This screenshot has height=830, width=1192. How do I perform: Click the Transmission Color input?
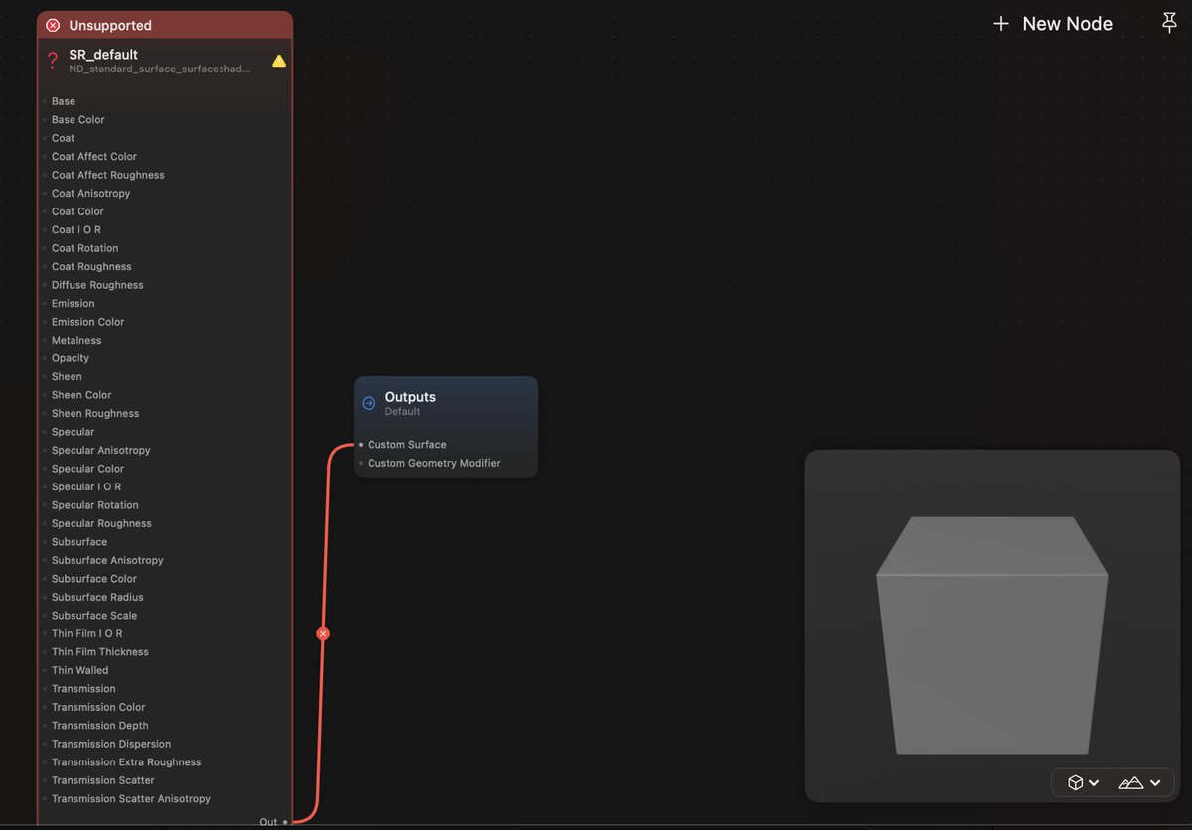98,707
